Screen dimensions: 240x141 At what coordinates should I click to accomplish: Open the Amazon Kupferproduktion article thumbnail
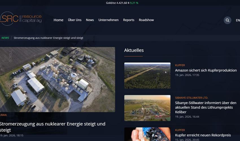click(147, 76)
